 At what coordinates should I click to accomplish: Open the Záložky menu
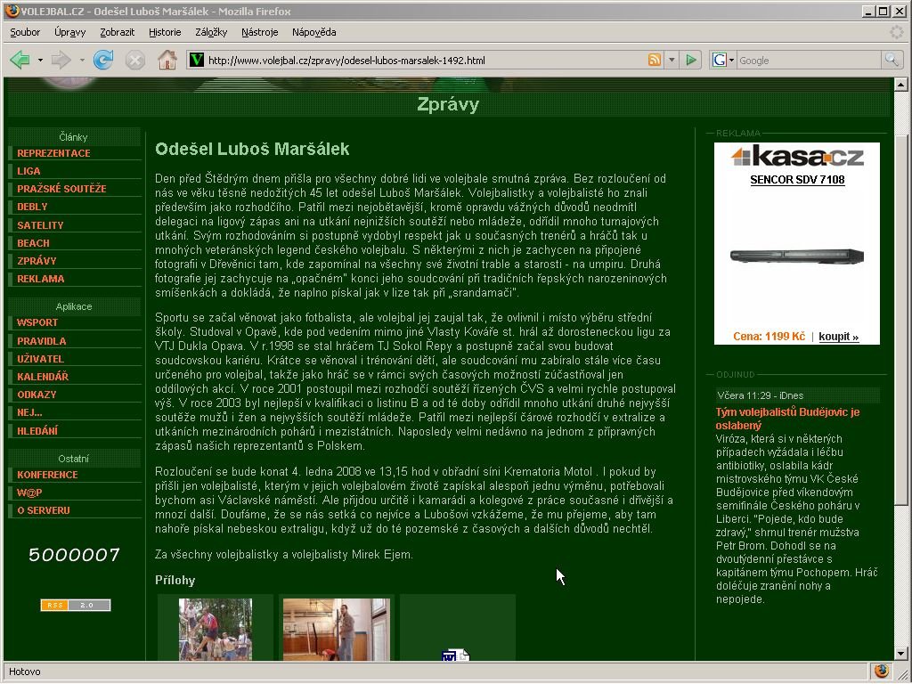(x=211, y=32)
